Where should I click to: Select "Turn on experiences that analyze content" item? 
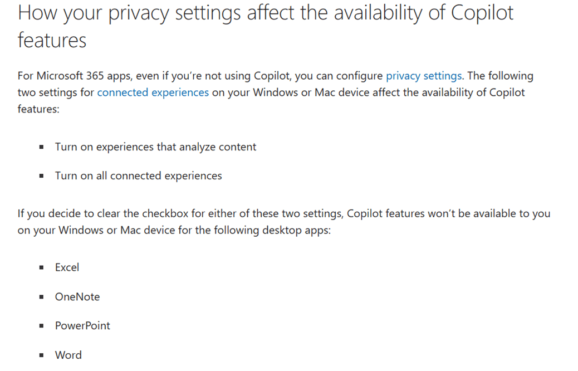[155, 147]
